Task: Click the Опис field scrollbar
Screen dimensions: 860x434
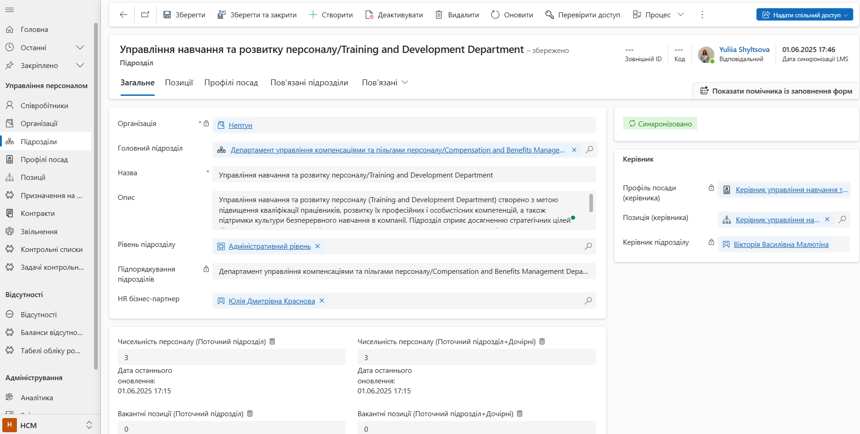Action: [x=591, y=203]
